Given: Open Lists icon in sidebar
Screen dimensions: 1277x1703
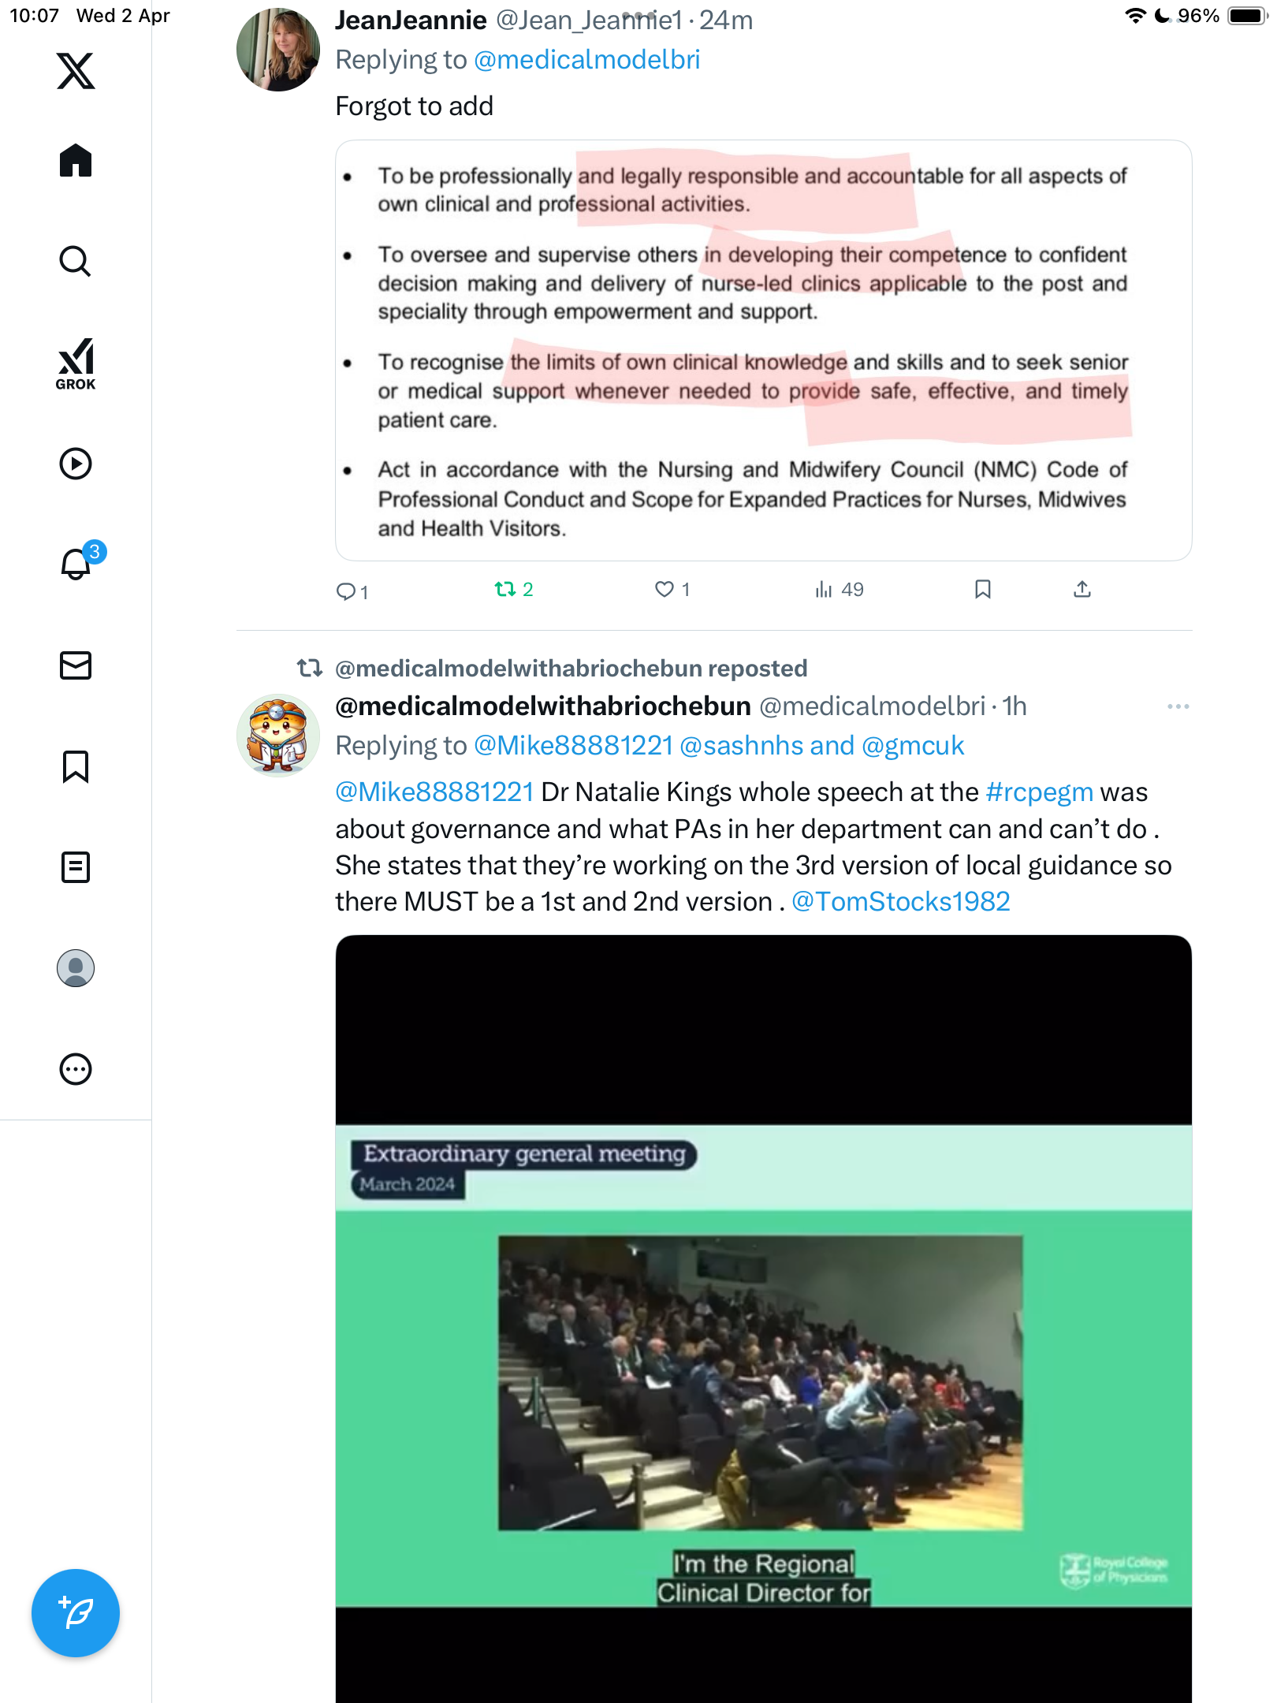Looking at the screenshot, I should point(76,867).
